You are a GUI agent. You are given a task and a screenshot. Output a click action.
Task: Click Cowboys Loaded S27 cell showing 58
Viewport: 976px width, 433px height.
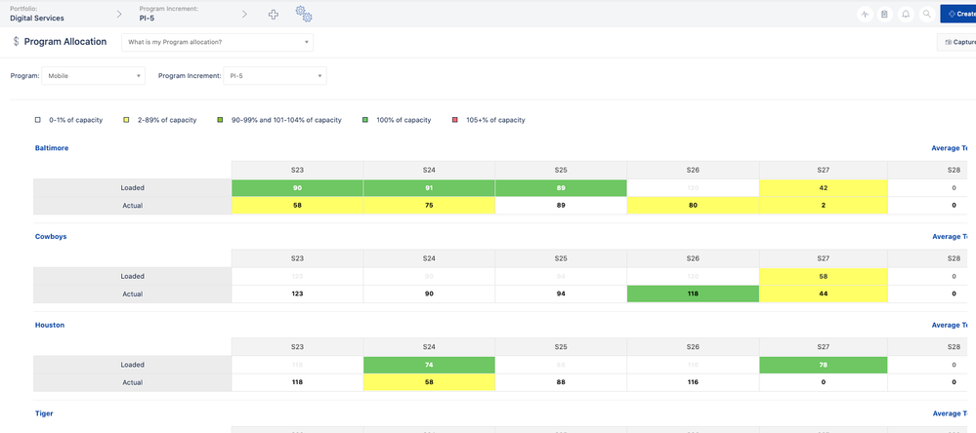[x=824, y=276]
